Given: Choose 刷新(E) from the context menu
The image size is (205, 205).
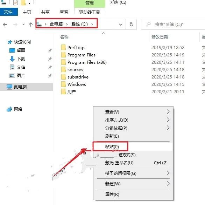Looking at the screenshot, I should pyautogui.click(x=133, y=136).
